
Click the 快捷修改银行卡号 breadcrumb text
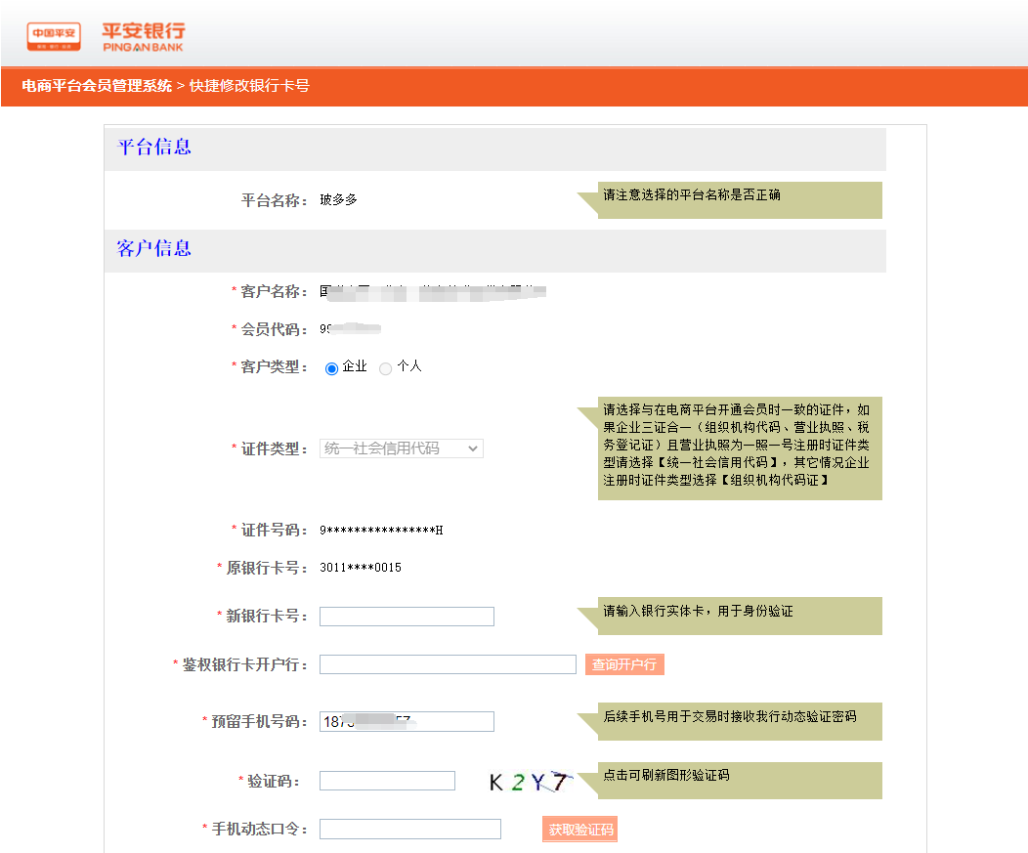coord(249,86)
